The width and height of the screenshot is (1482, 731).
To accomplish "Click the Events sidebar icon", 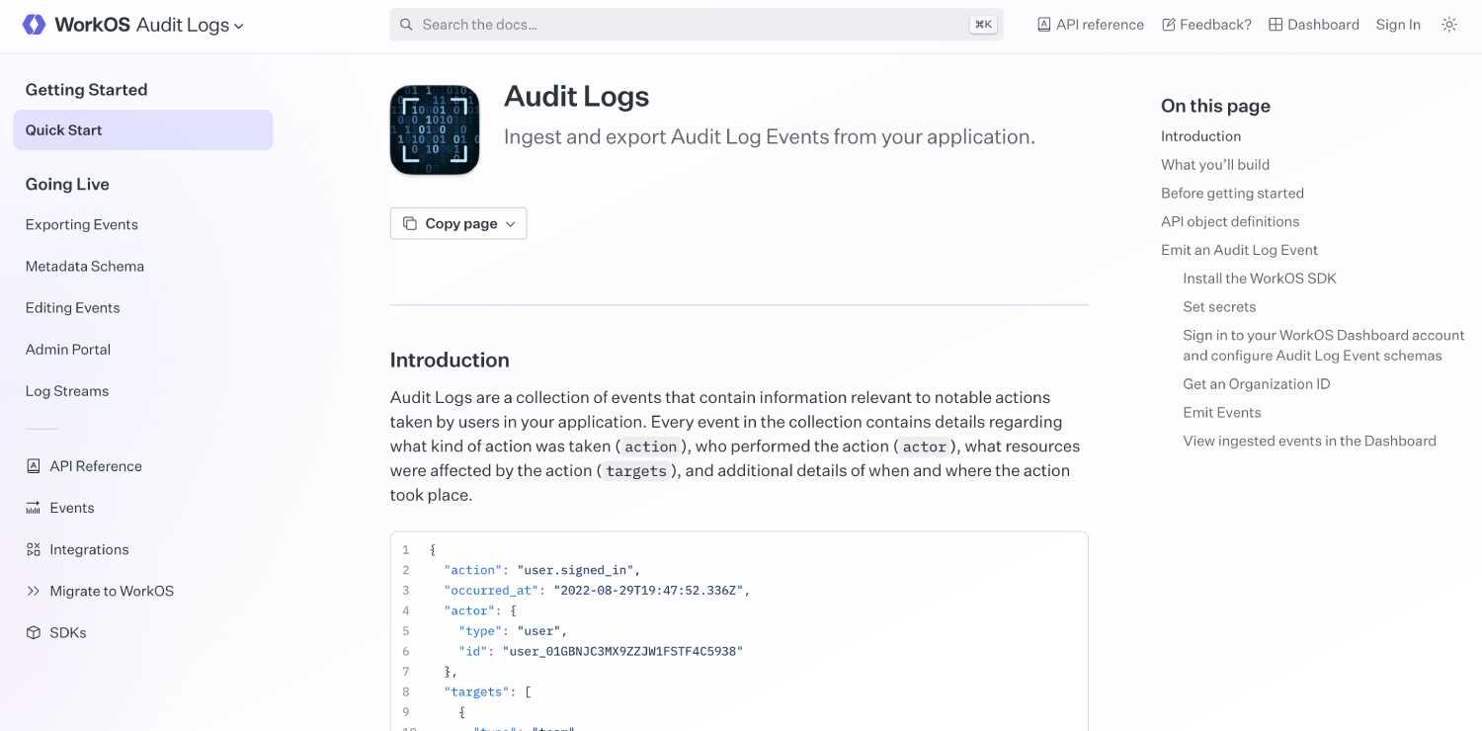I will 34,508.
